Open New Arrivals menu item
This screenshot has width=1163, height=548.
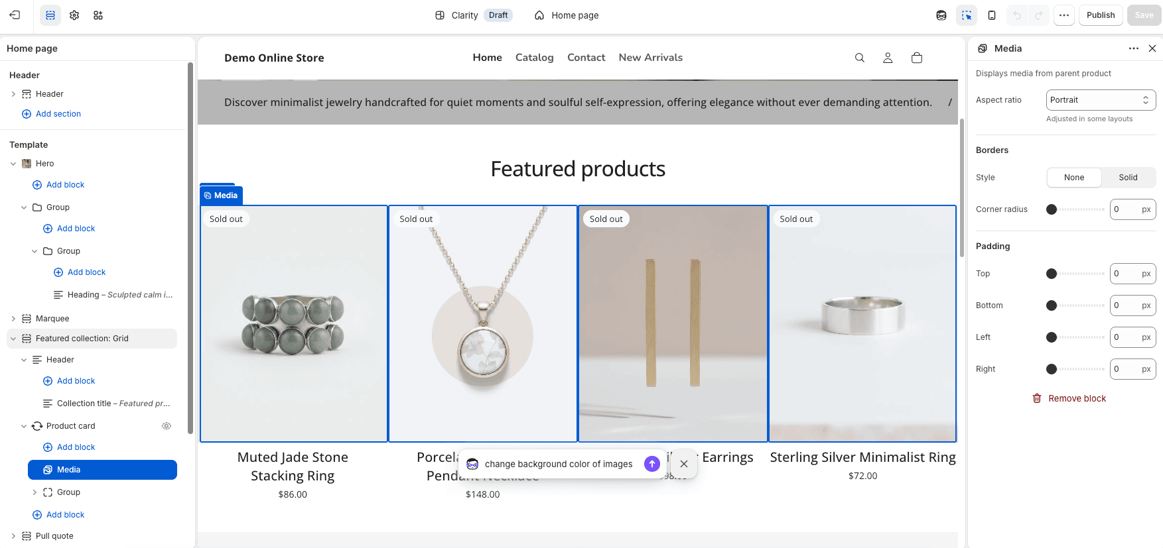(x=651, y=58)
